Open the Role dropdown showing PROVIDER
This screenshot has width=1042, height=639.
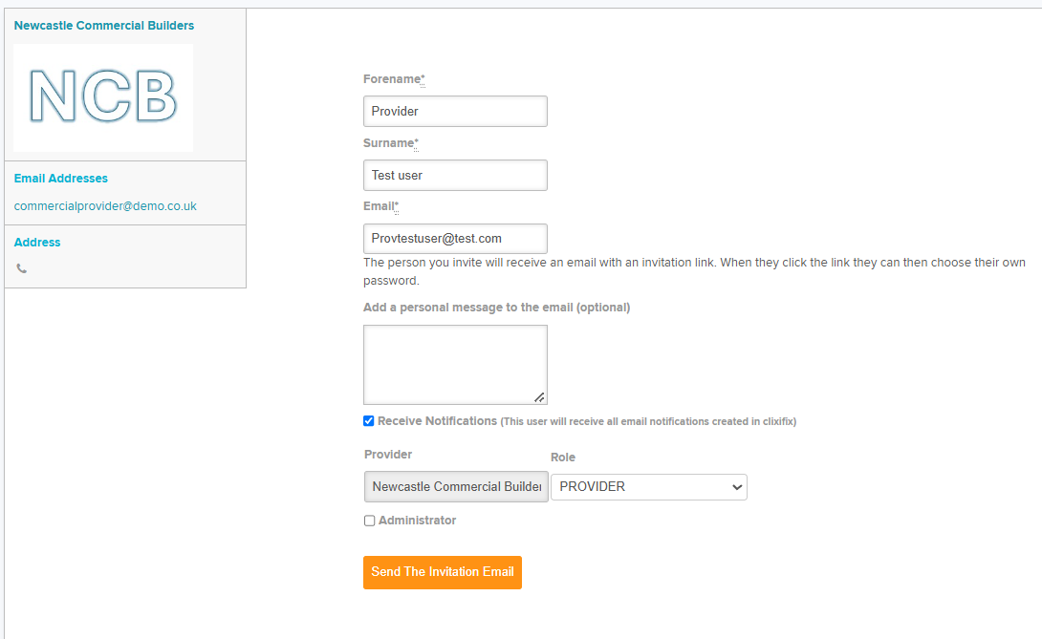648,487
